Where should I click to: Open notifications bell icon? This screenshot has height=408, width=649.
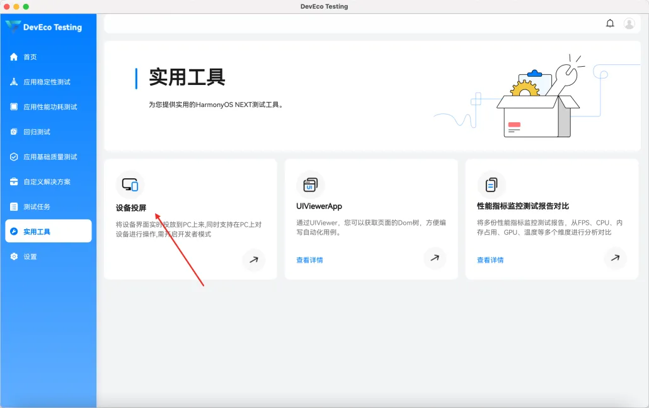tap(610, 23)
